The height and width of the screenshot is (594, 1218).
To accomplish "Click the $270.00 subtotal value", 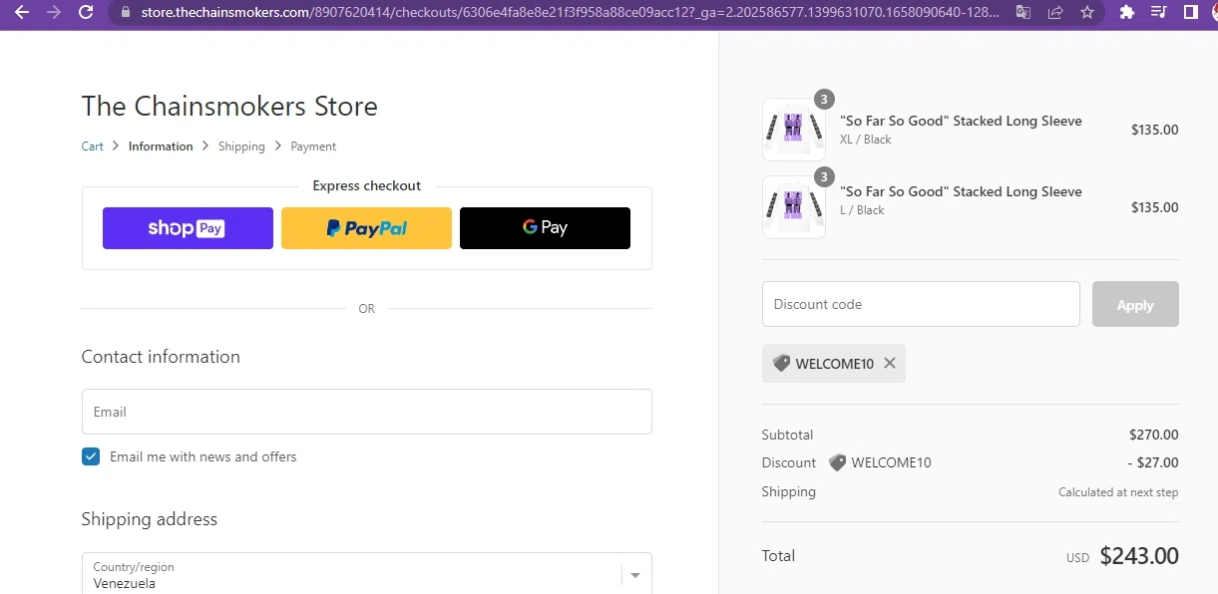I will [1153, 435].
